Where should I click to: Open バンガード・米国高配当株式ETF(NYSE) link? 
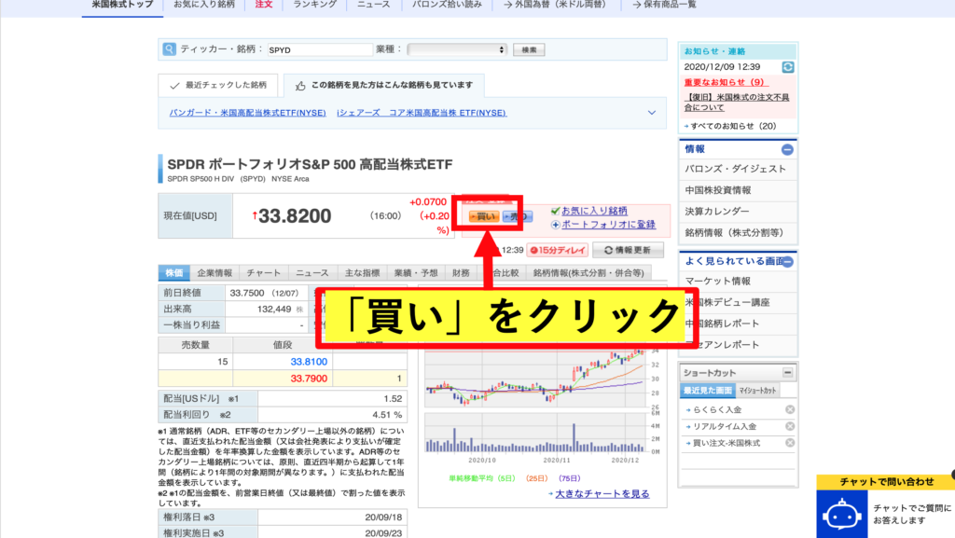[247, 113]
